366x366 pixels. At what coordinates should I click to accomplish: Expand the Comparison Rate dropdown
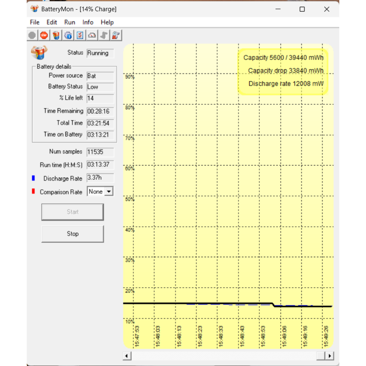click(109, 191)
